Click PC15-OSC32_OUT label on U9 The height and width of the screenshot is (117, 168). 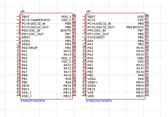click(35, 27)
